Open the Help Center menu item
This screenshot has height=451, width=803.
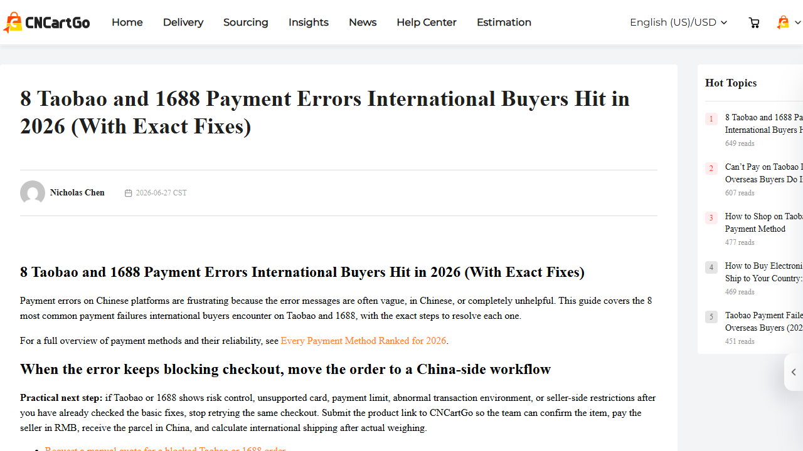[x=427, y=23]
